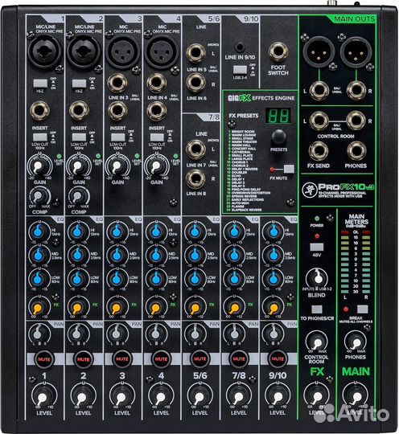Click the LINE IN 5 left jack
This screenshot has height=434, width=399.
(x=195, y=53)
